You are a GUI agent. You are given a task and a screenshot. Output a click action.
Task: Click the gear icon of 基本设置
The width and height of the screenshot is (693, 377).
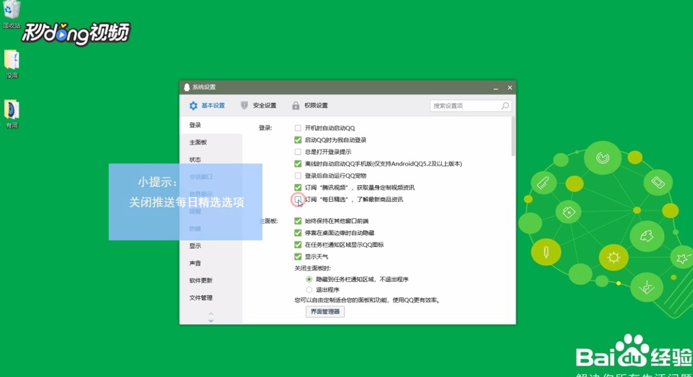pyautogui.click(x=193, y=106)
